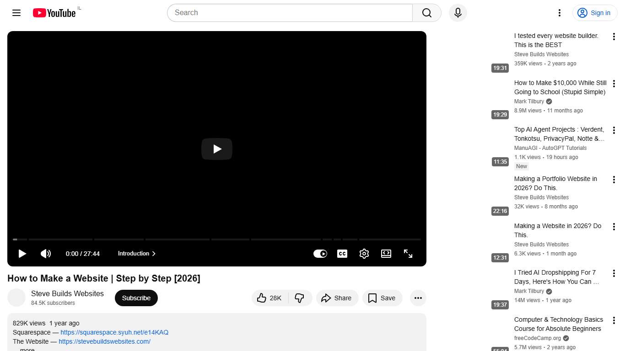Start a voice search

point(458,13)
